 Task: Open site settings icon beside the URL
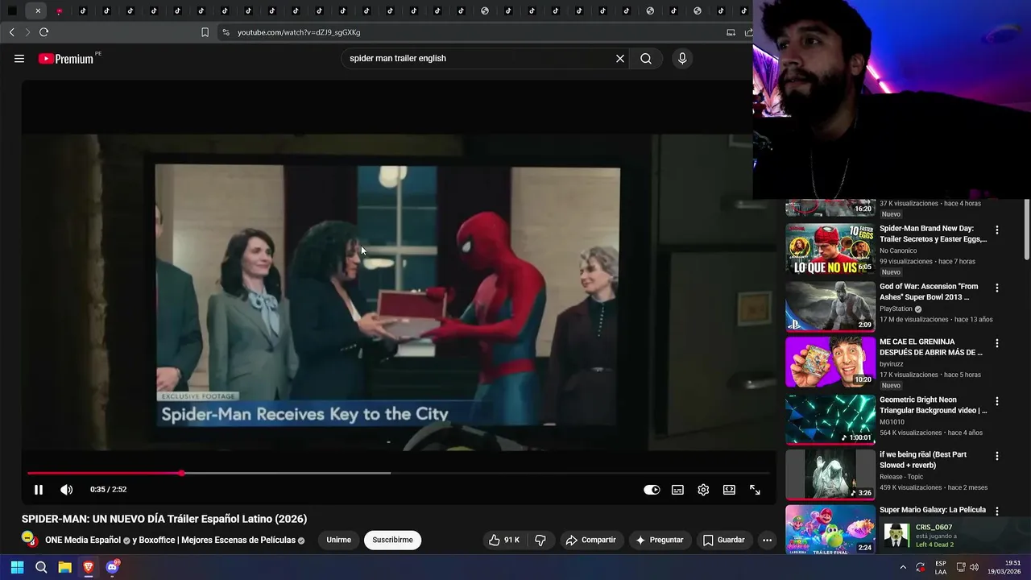point(226,32)
